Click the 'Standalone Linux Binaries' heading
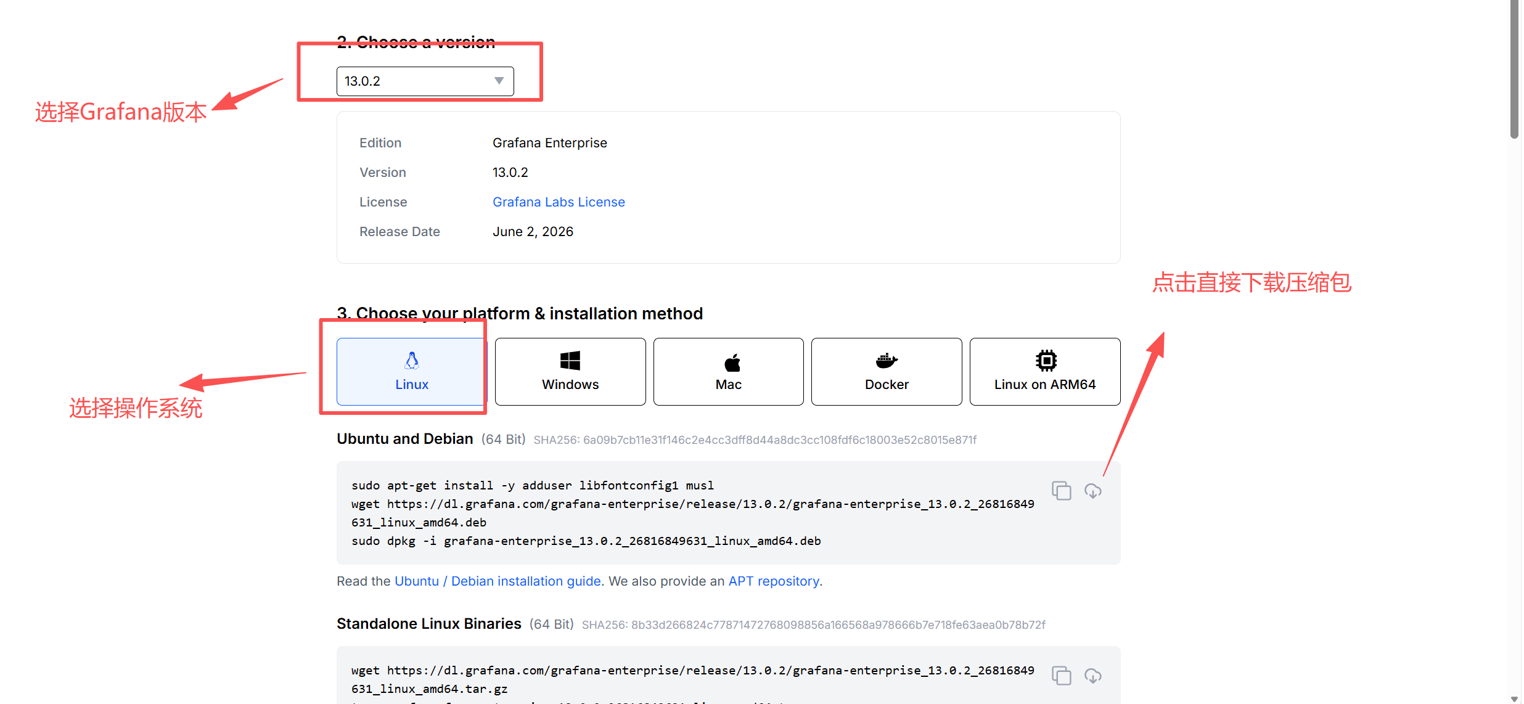The image size is (1524, 704). click(429, 624)
